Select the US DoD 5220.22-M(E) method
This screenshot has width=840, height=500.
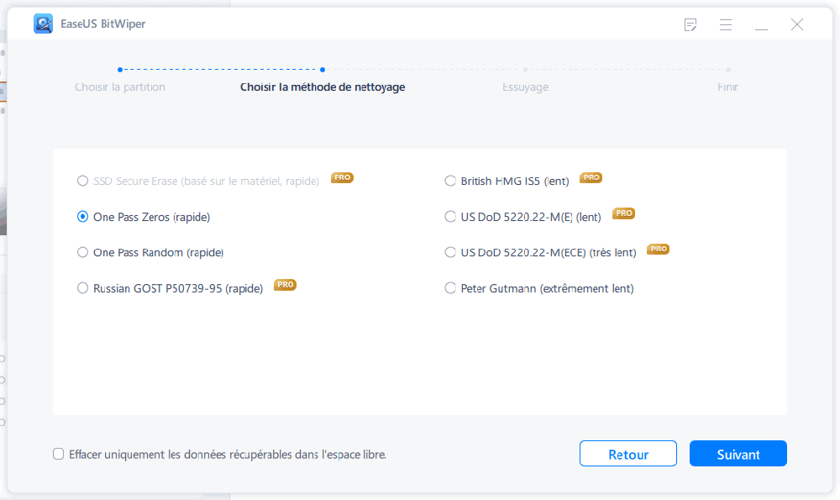coord(450,216)
